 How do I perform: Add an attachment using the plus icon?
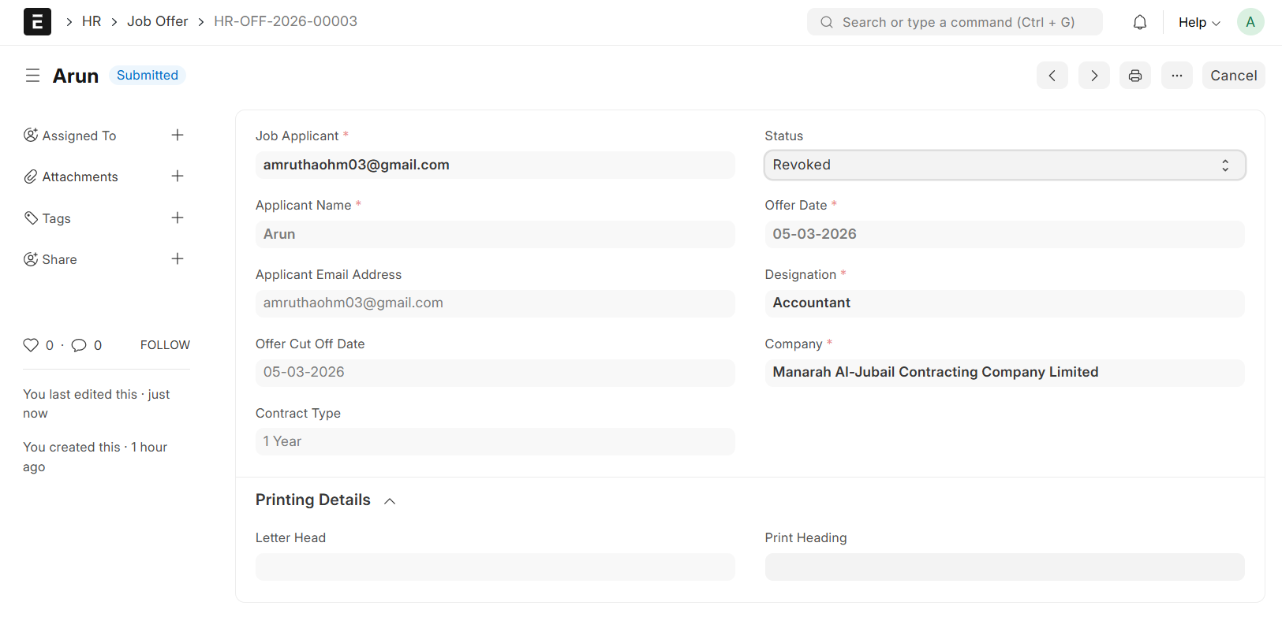tap(178, 177)
